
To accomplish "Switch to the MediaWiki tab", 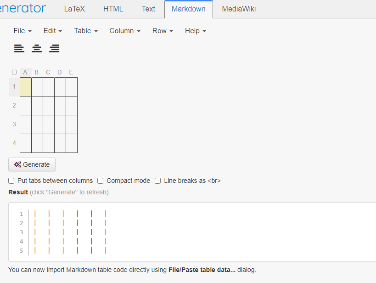I will click(x=238, y=9).
